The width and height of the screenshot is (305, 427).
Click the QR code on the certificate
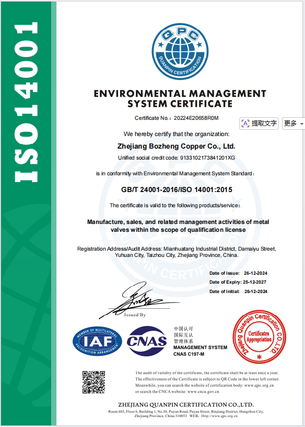click(x=94, y=382)
